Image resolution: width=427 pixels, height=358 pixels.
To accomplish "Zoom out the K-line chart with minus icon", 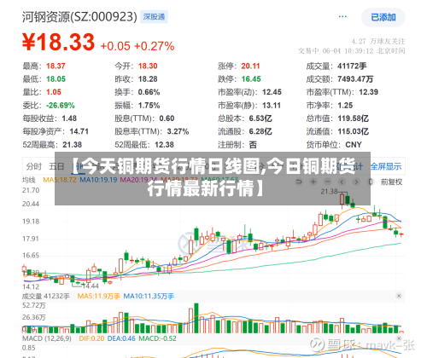I will pos(328,182).
